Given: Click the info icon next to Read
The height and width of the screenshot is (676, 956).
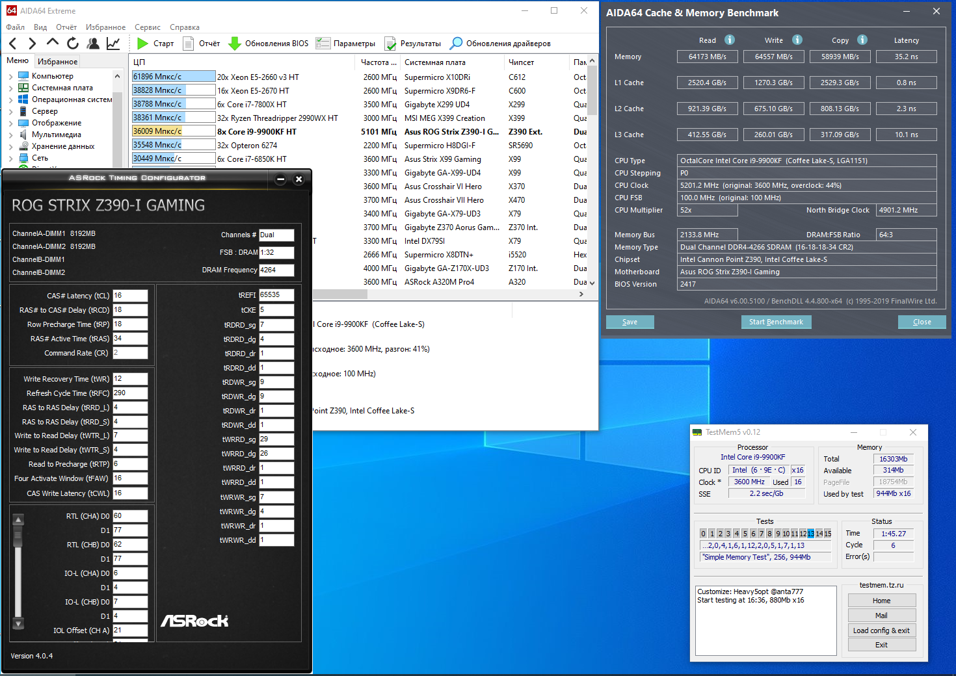Looking at the screenshot, I should click(x=730, y=40).
